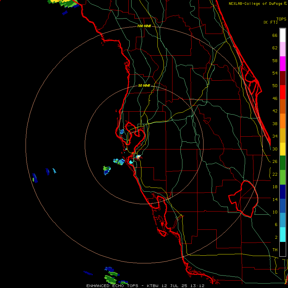Click the 13:12 timestamp in caption
Screen dimensions: 288x288
197,286
